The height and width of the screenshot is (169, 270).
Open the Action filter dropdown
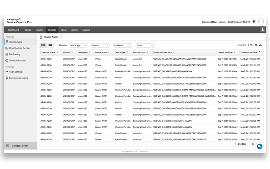coord(144,45)
